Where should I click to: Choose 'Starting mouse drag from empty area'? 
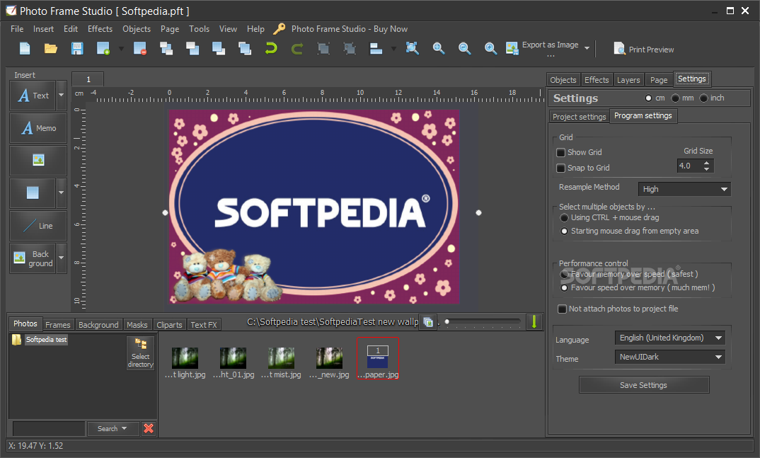coord(564,231)
